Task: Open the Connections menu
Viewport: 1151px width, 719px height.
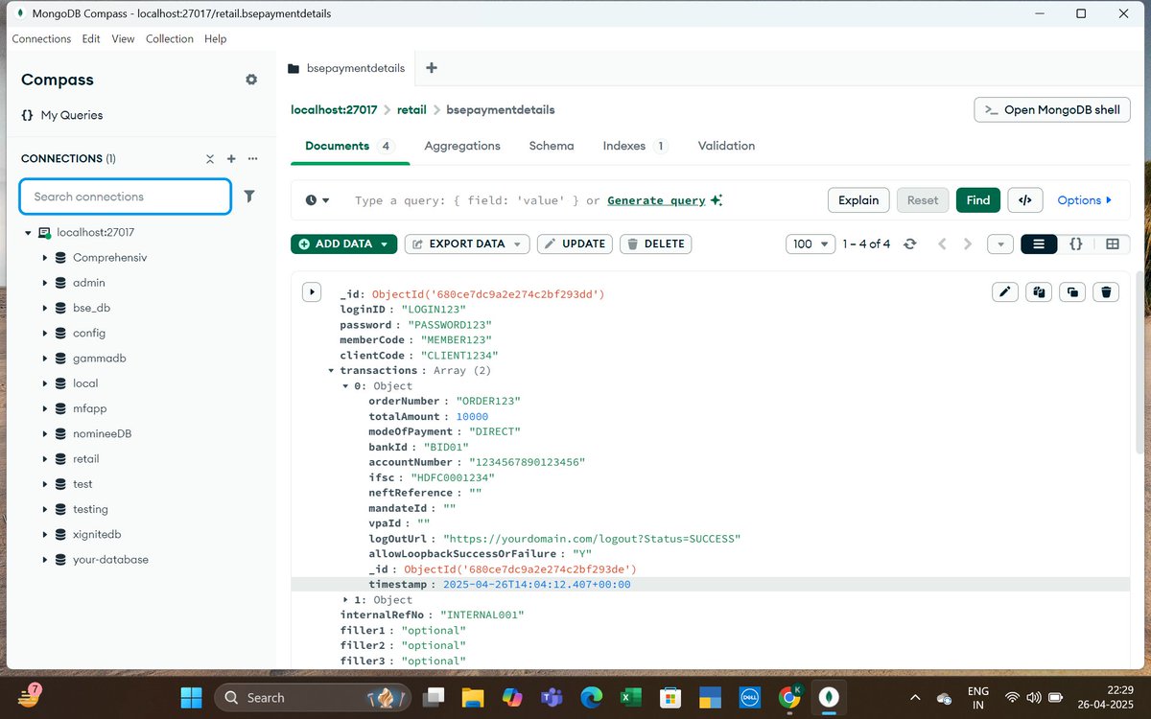Action: pyautogui.click(x=41, y=39)
